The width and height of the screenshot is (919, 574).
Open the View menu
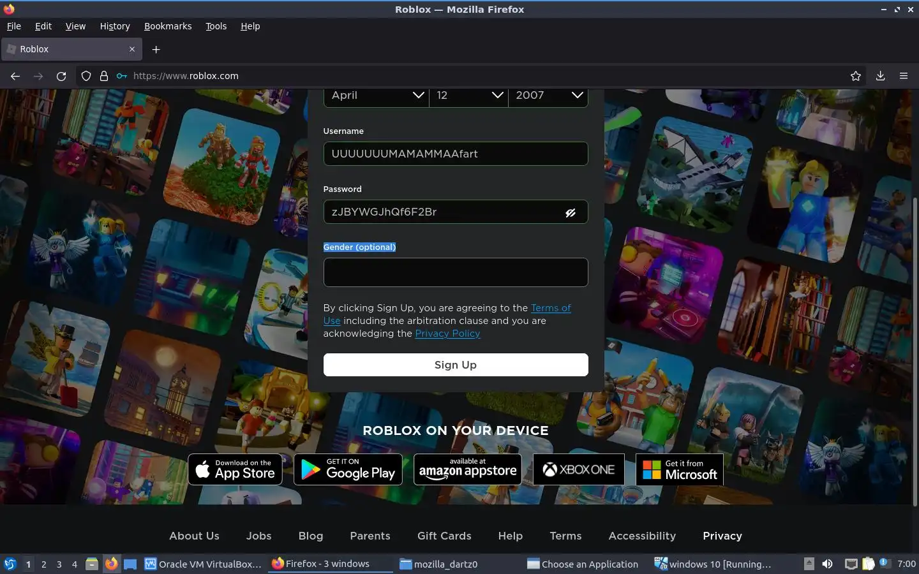[75, 26]
